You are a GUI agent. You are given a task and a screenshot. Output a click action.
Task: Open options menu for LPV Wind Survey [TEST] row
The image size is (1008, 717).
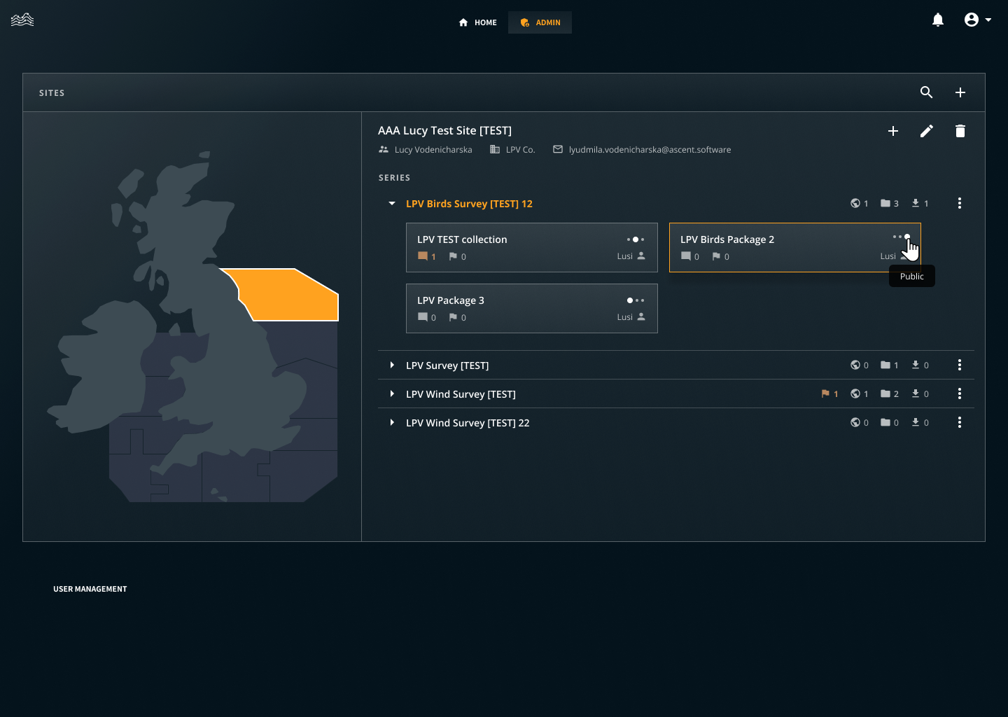960,394
